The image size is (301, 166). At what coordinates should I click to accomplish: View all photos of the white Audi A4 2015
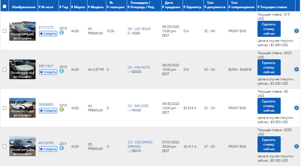(x=22, y=113)
